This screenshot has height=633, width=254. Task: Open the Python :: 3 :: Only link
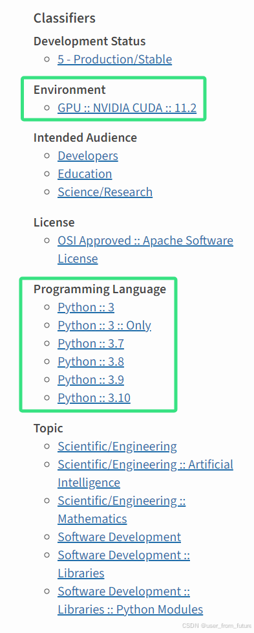click(x=104, y=326)
